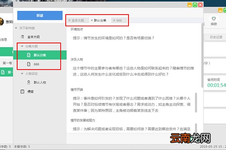
Task: Collapse the 当下软件园 tree arrow
Action: [16, 28]
